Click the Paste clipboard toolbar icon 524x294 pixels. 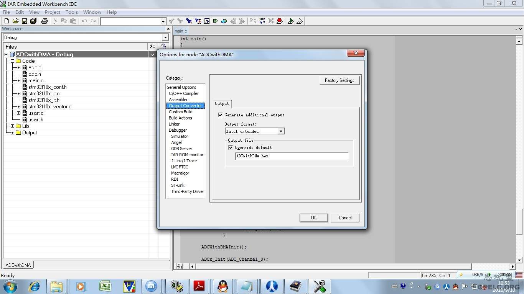(x=73, y=21)
